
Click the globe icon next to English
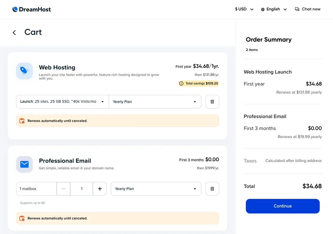[x=263, y=9]
